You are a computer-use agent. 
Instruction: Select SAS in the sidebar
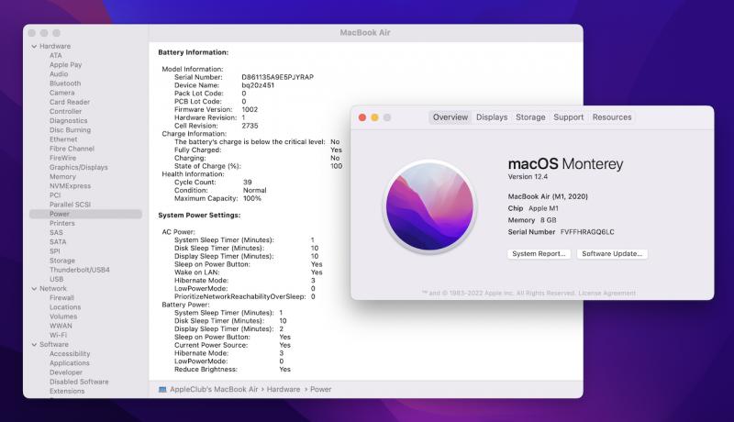coord(56,232)
